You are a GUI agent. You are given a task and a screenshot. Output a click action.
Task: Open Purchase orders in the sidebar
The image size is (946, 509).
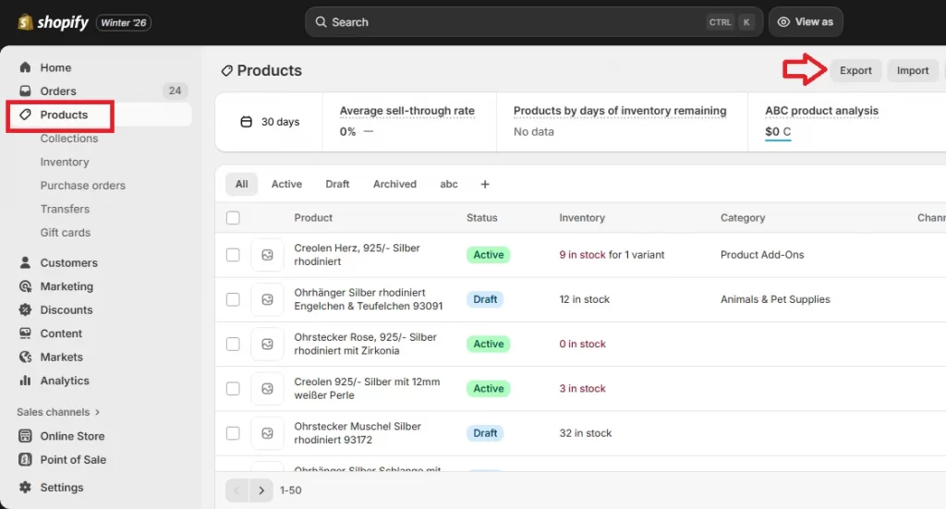[x=82, y=185]
